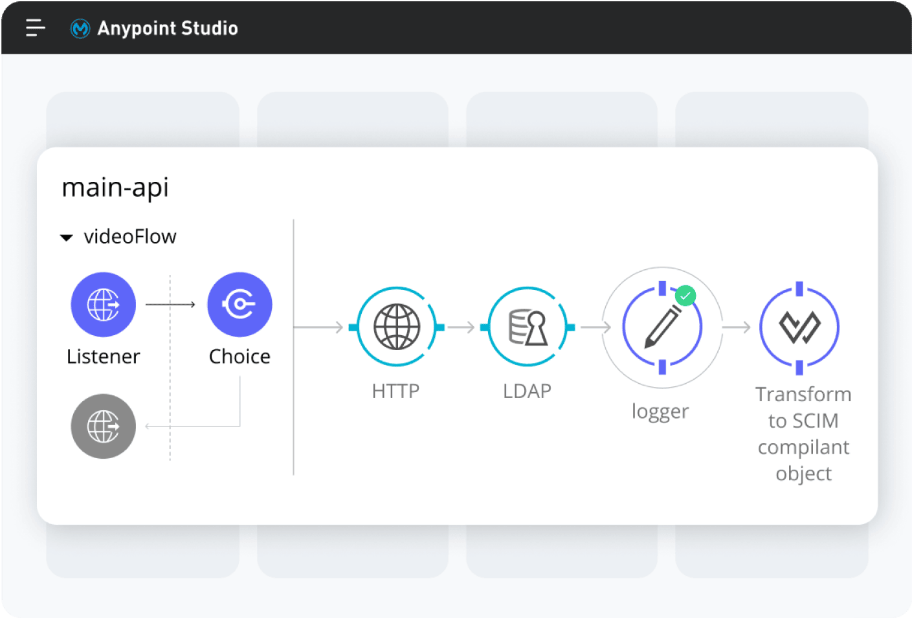Click the Listener label text
The height and width of the screenshot is (618, 912).
click(104, 357)
